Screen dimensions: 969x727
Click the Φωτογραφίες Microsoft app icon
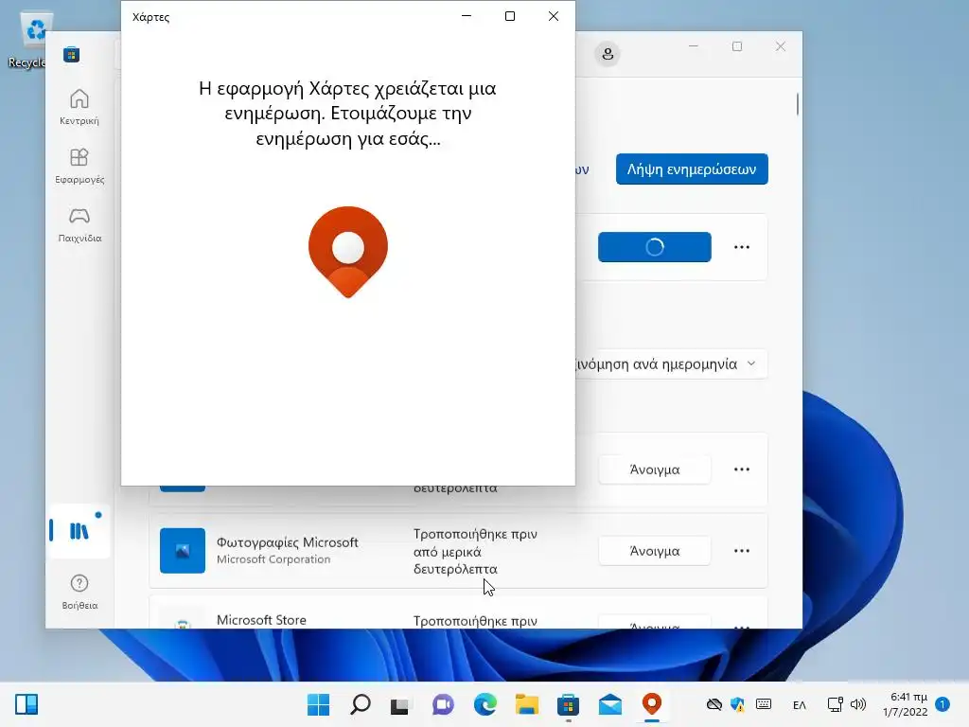tap(183, 550)
